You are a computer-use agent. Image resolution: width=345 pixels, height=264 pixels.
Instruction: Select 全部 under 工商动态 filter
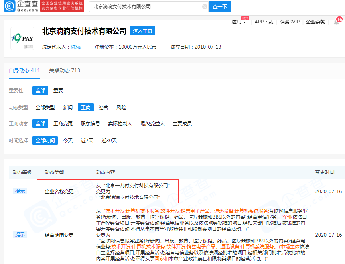pos(40,124)
